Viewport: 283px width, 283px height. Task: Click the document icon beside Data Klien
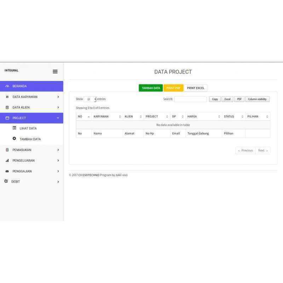coord(8,107)
